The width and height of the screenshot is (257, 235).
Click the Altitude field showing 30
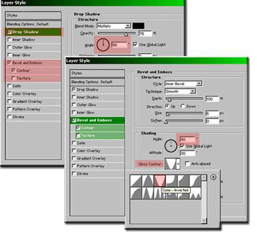(188, 153)
